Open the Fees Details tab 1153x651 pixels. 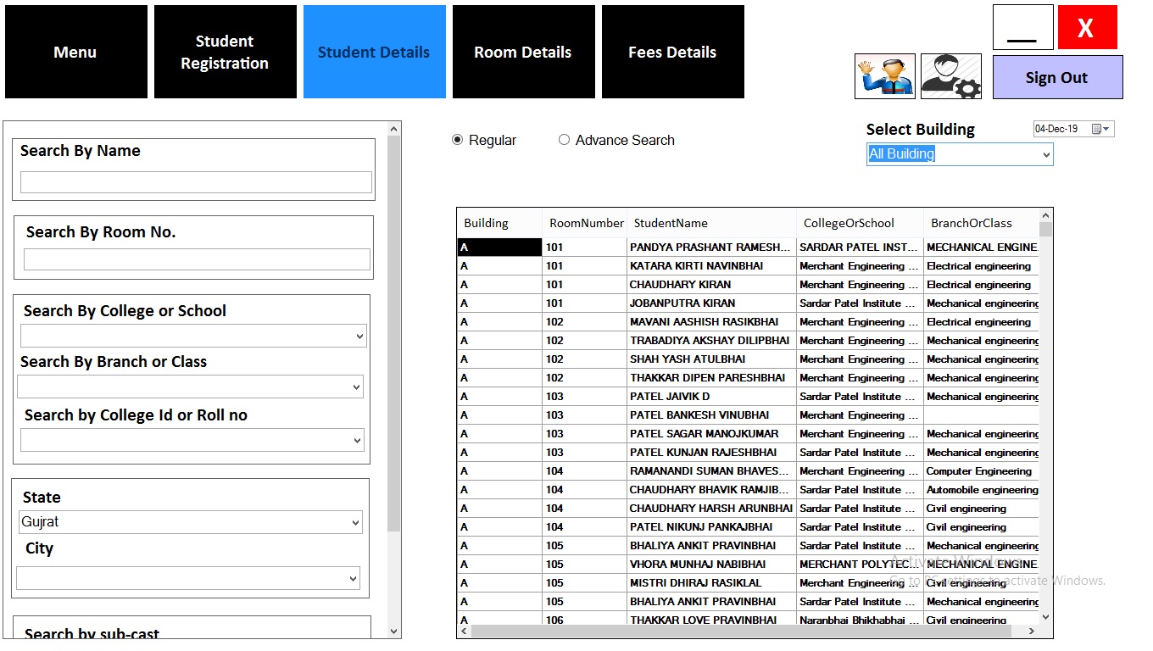(x=672, y=51)
